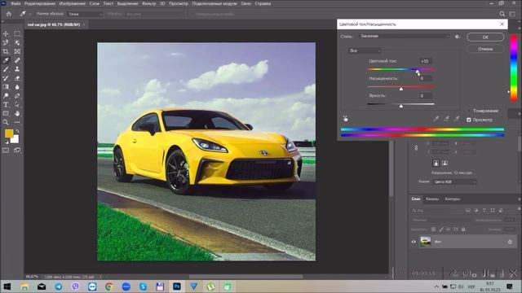Close the red car.jpg document tab
522x293 pixels.
click(x=84, y=24)
